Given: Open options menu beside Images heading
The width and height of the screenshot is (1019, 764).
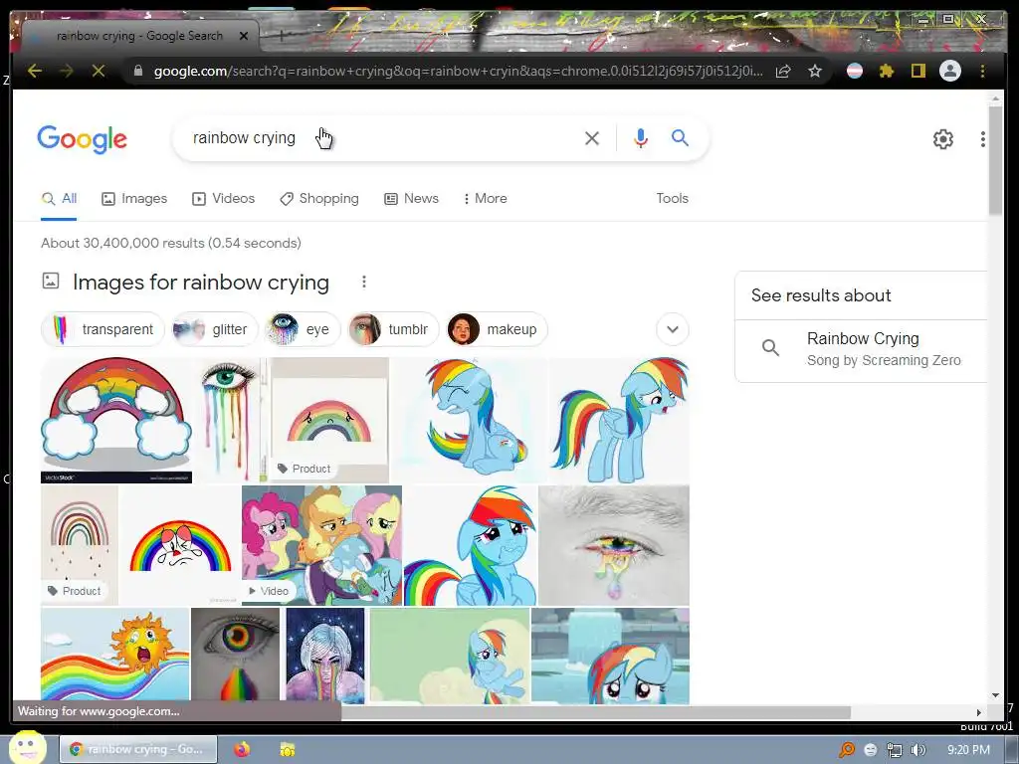Looking at the screenshot, I should (x=364, y=282).
